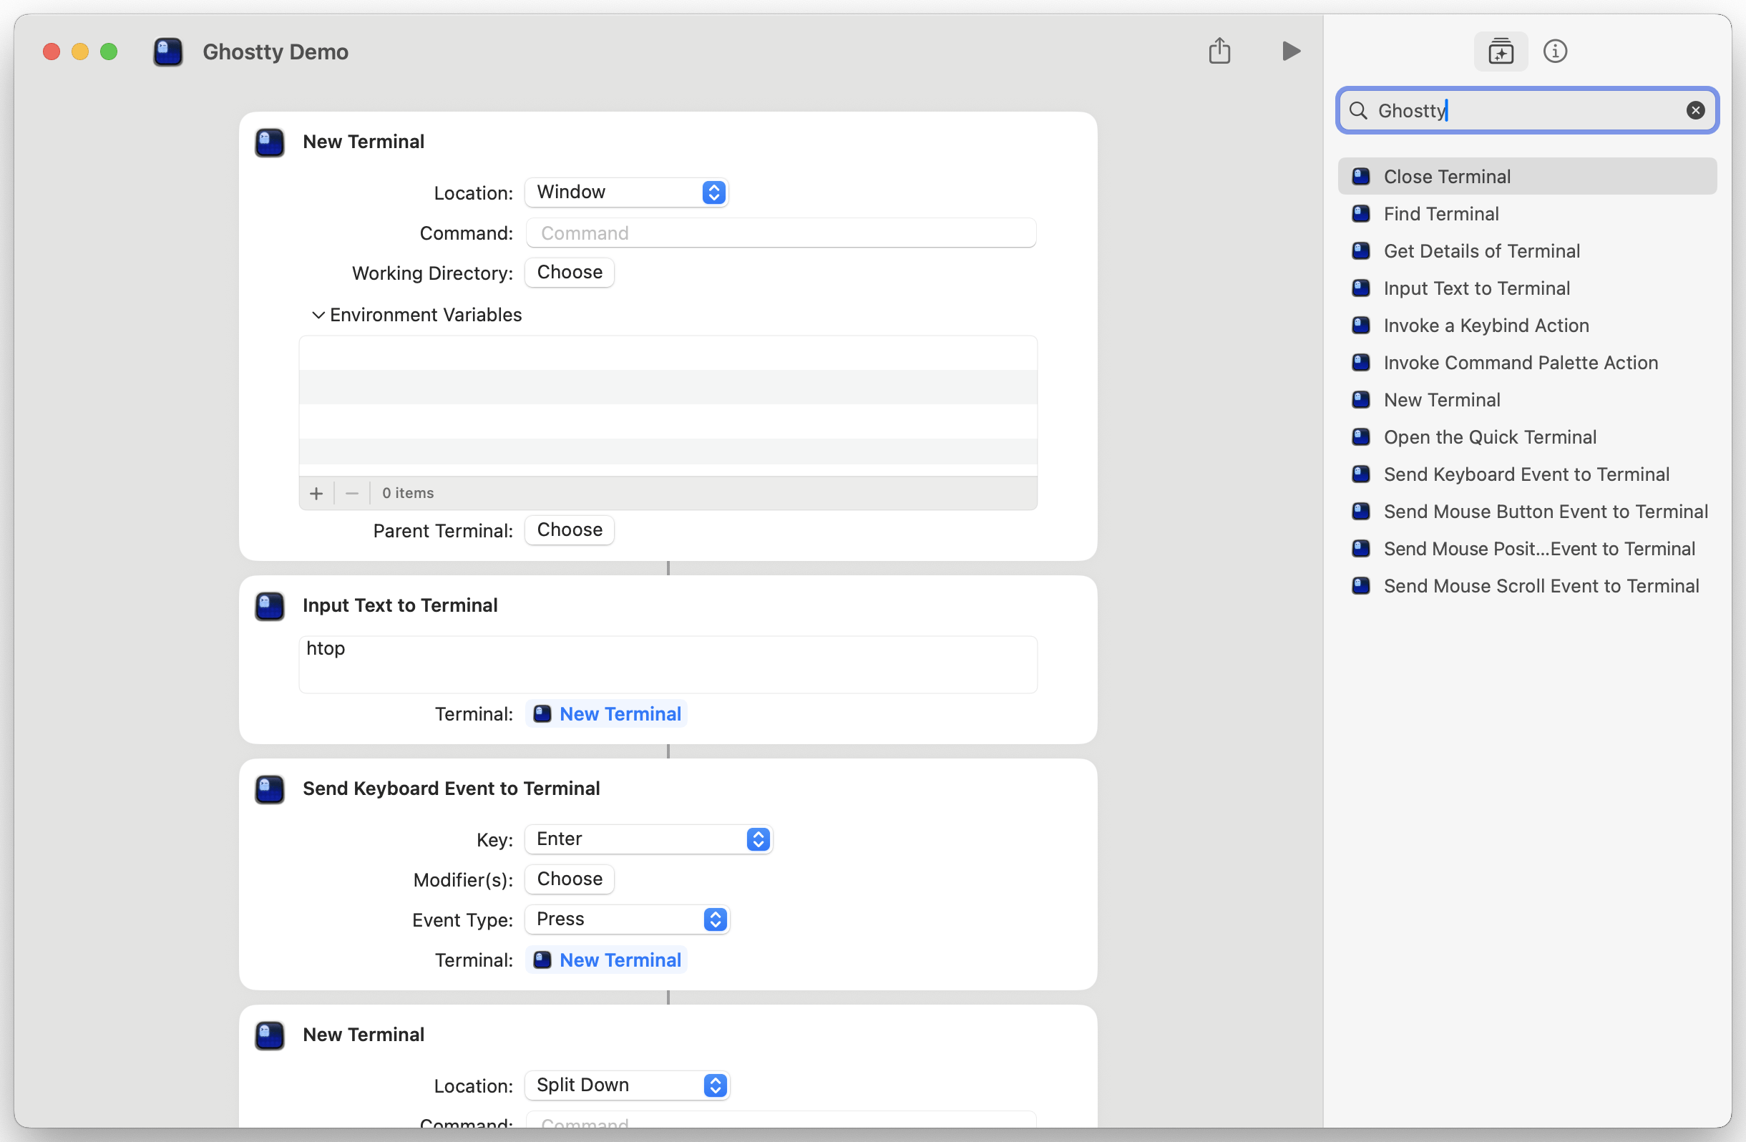Click the 0 items label in variables table
This screenshot has height=1142, width=1746.
coord(408,494)
